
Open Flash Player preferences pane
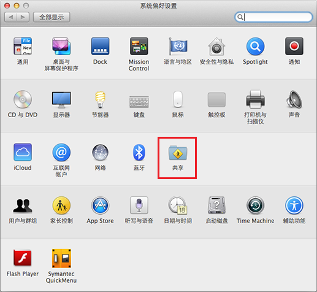pyautogui.click(x=23, y=258)
